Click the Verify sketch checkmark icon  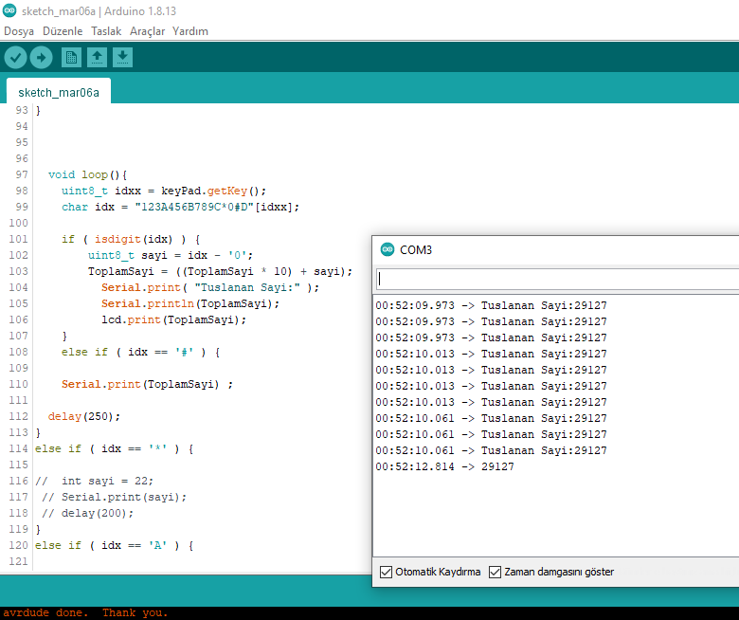click(15, 58)
